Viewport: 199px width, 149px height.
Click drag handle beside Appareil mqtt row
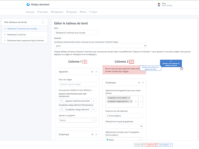[62, 101]
